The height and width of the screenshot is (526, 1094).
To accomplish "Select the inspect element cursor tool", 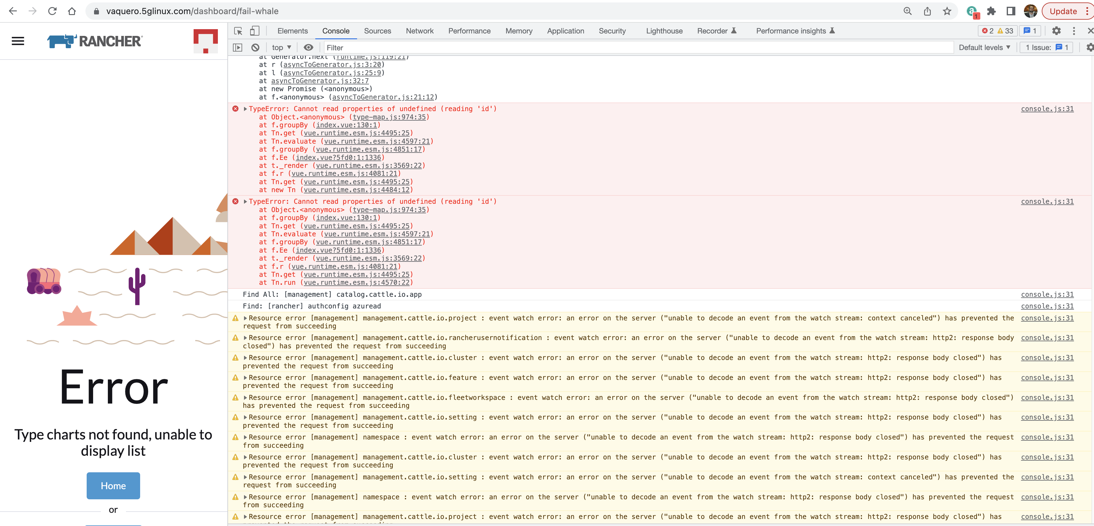I will click(x=238, y=31).
